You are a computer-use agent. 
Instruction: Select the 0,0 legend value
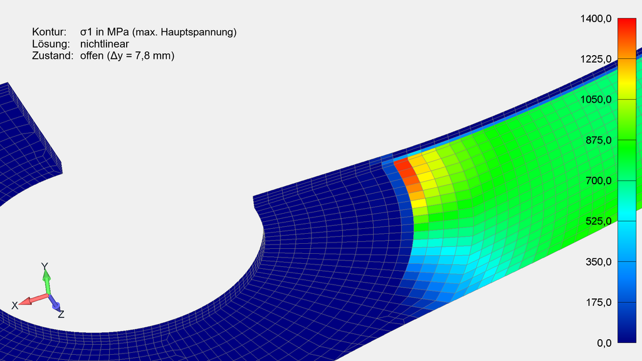[x=604, y=343]
